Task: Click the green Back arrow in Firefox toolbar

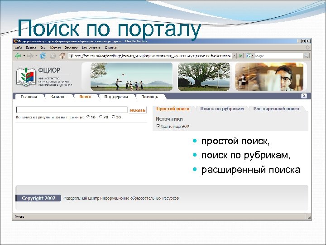Action: coord(18,56)
